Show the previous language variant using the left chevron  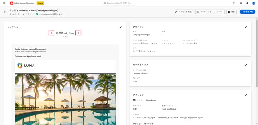(x=51, y=33)
